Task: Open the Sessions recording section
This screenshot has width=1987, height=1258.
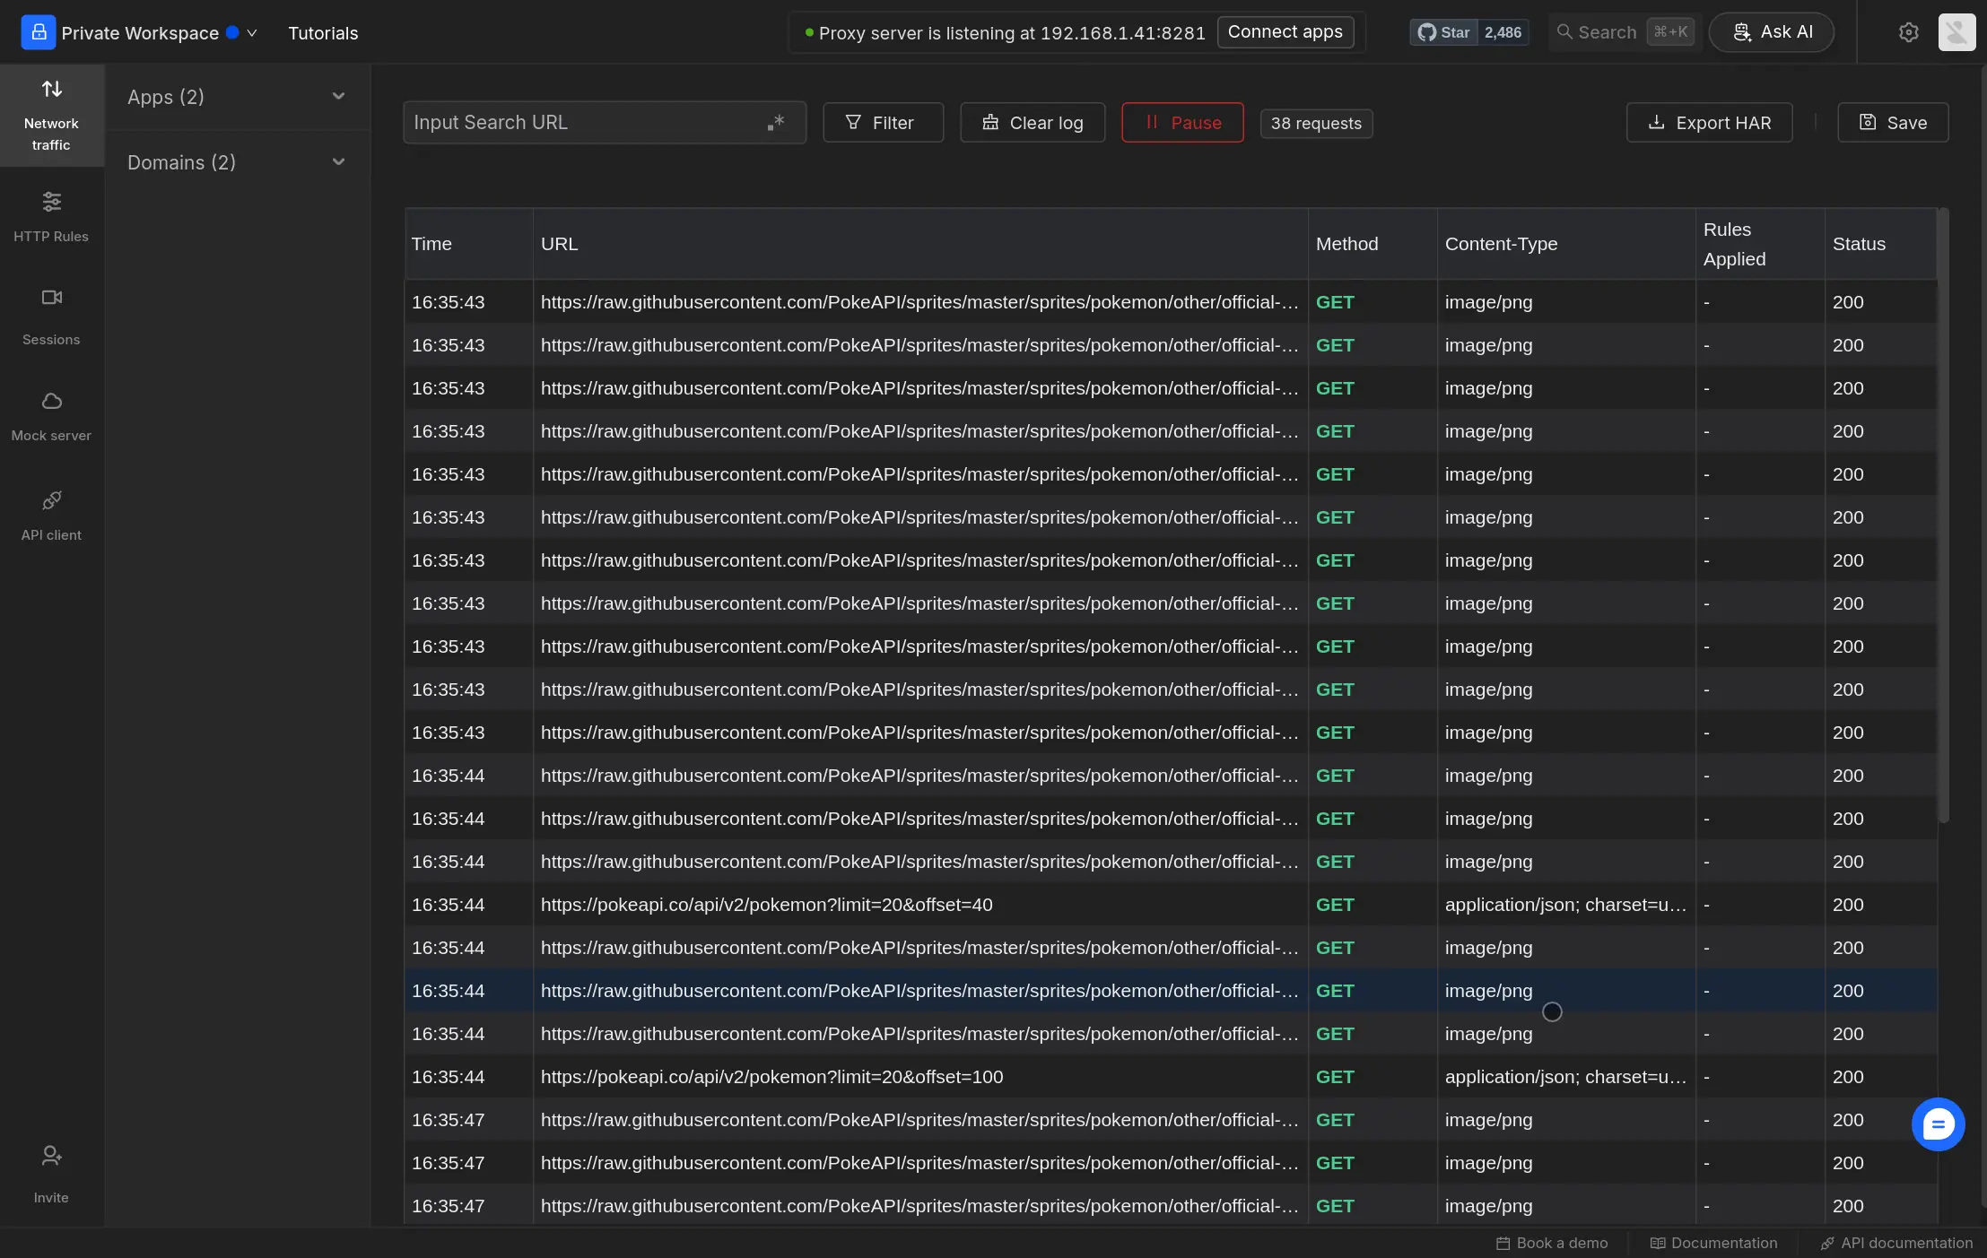Action: click(51, 317)
